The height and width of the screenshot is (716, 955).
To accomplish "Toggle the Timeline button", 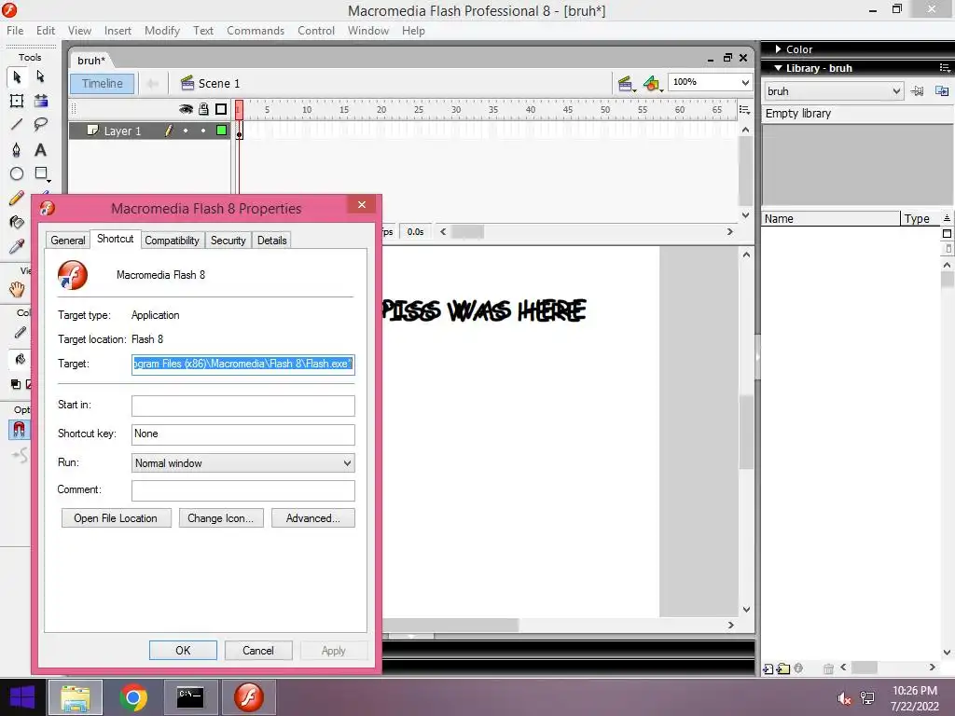I will coord(103,83).
